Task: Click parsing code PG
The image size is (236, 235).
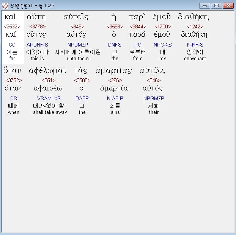Action: click(x=138, y=45)
